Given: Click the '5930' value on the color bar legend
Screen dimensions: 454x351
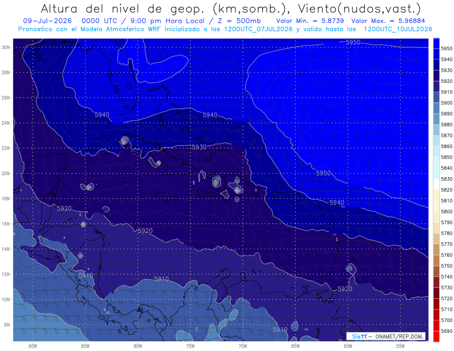Looking at the screenshot, I should point(446,70).
